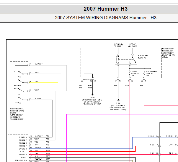This screenshot has height=162, width=178.
Task: Select the "2007 SYSTEM WIRING DIAGRAMS Hummer - H3" subtitle
Action: (106, 18)
